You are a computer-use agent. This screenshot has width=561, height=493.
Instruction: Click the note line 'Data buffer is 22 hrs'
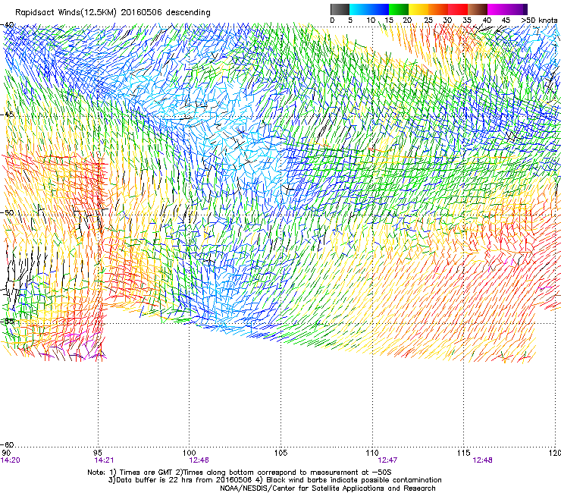[274, 480]
